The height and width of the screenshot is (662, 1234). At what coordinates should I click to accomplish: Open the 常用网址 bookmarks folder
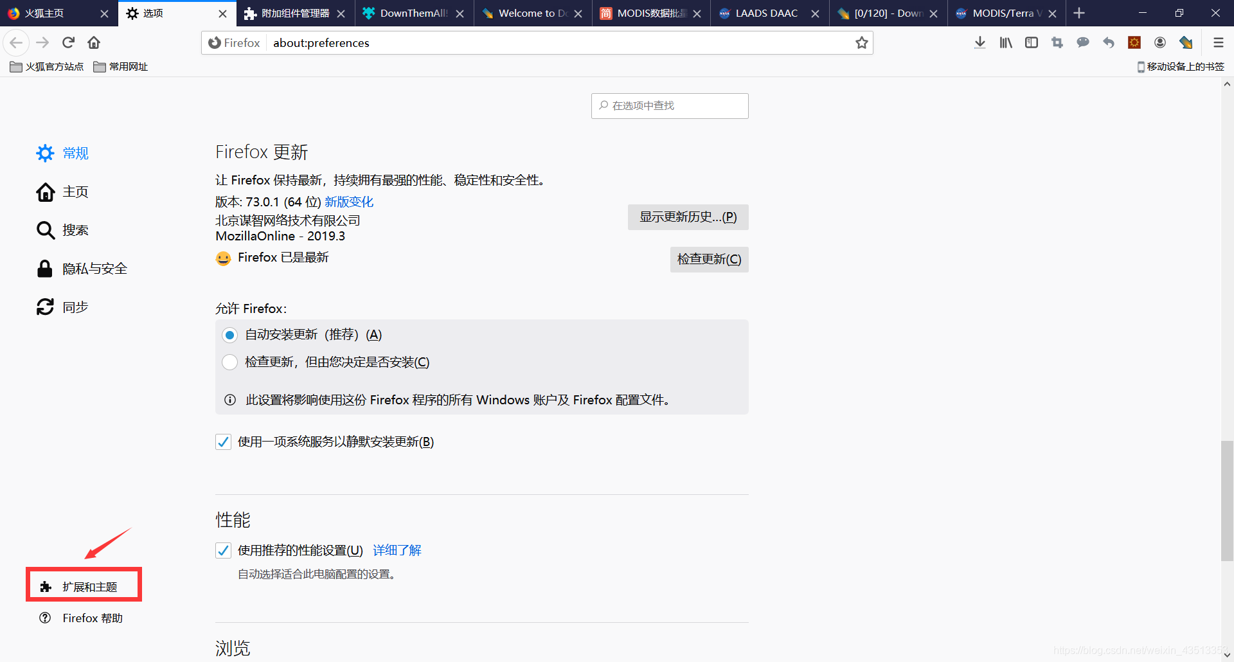[121, 67]
